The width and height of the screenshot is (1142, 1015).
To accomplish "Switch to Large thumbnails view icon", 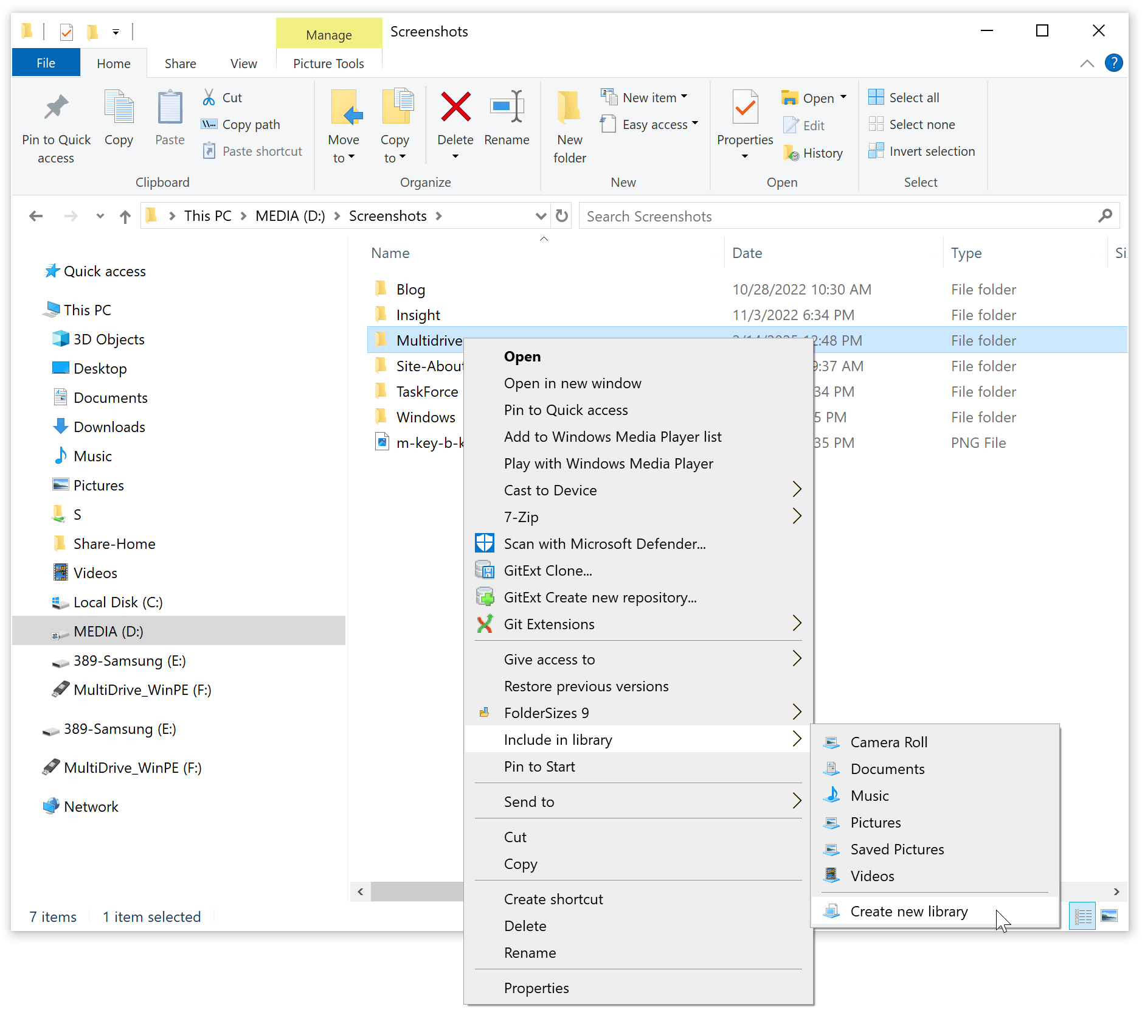I will (x=1109, y=916).
